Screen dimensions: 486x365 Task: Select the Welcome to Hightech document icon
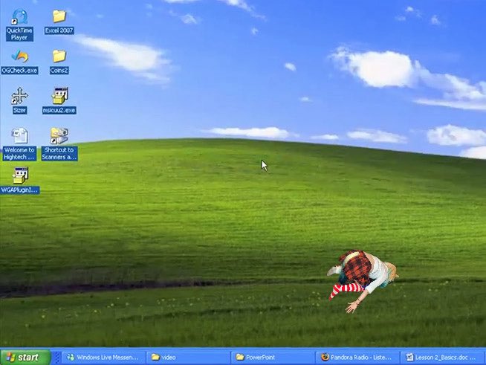(19, 136)
